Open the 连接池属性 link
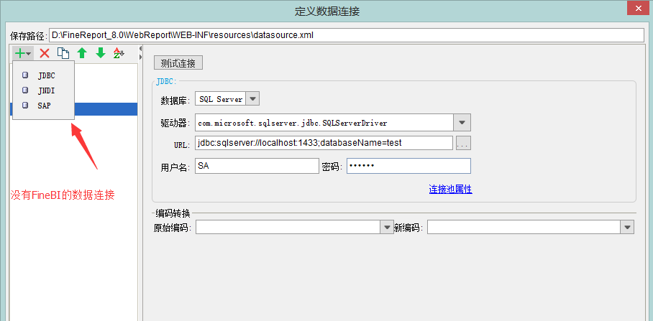653x321 pixels. (x=451, y=190)
